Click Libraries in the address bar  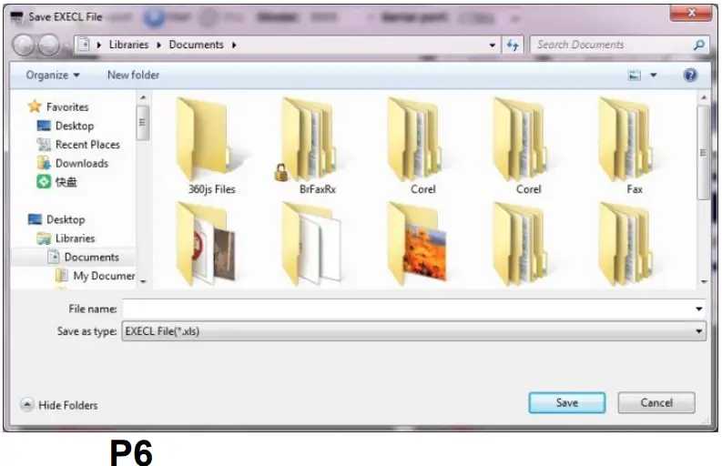pos(128,45)
